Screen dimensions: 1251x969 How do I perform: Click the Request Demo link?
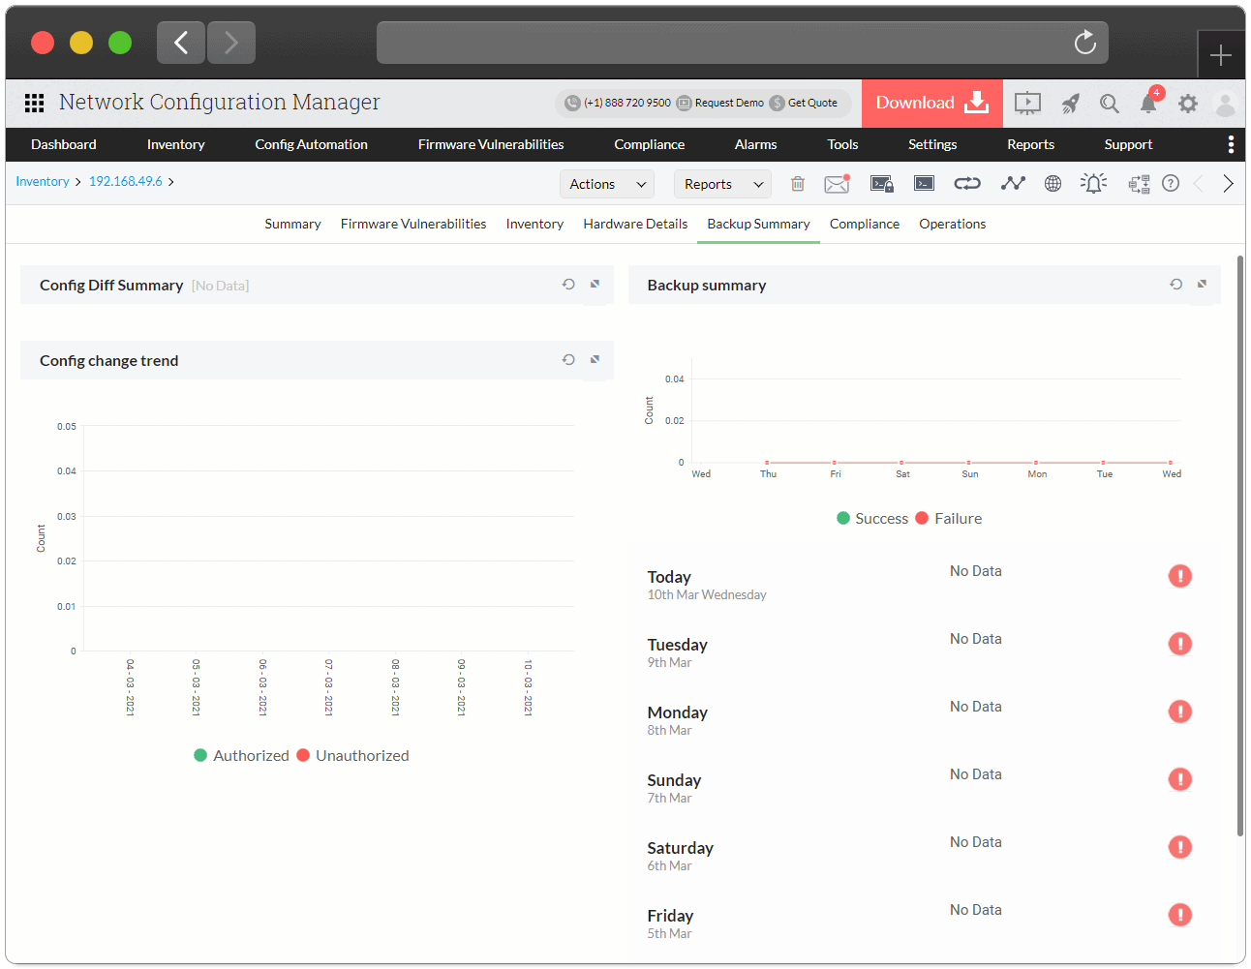click(x=720, y=103)
